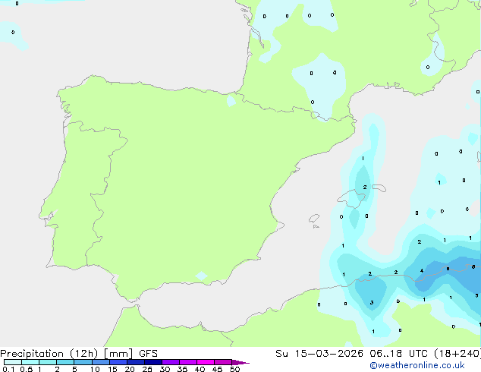
Task: Open the weatheronline.co.uk copyright link
Action: (x=417, y=365)
